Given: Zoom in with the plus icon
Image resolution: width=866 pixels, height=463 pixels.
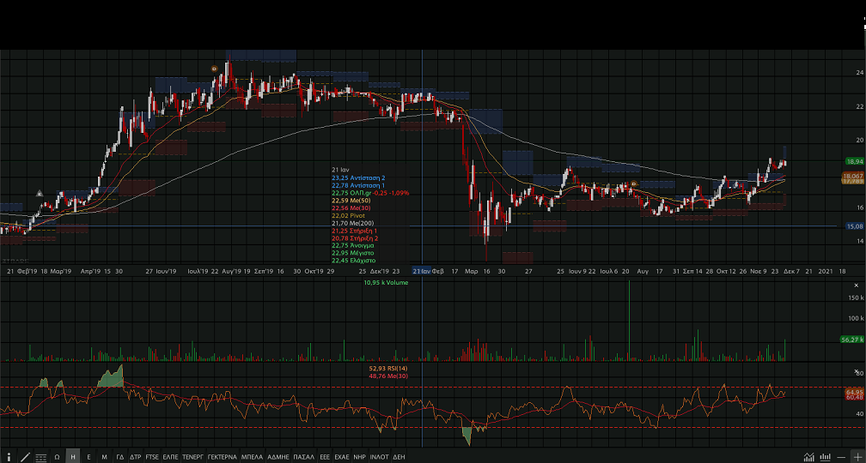Looking at the screenshot, I should pos(857,457).
